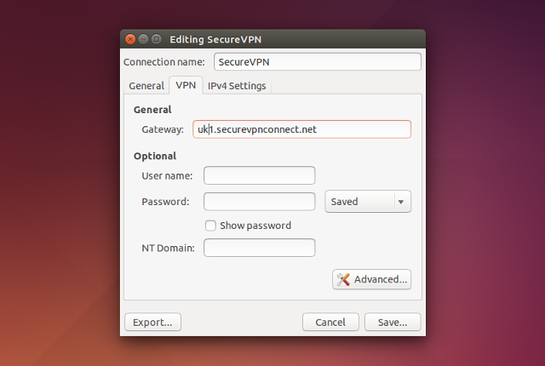The width and height of the screenshot is (545, 366).
Task: Maximize the Editing SecureVPN window
Action: point(157,39)
